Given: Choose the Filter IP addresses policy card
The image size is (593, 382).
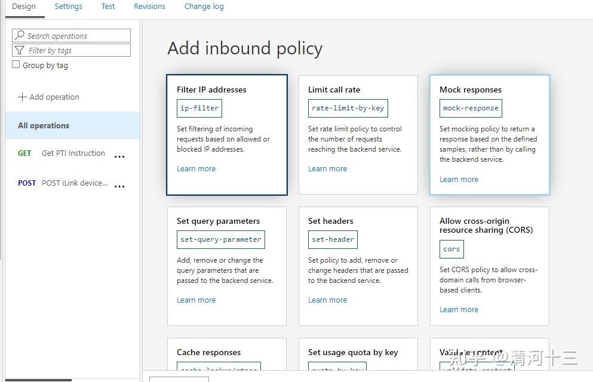Looking at the screenshot, I should pos(227,134).
